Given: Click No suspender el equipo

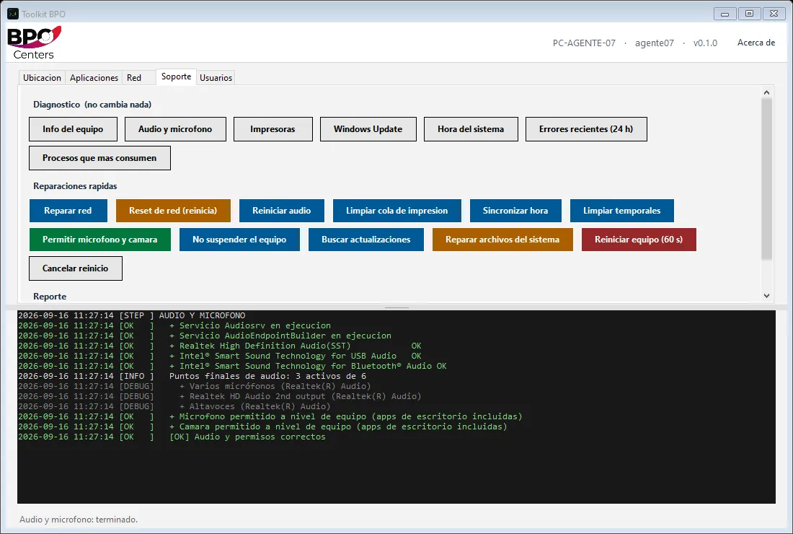Looking at the screenshot, I should [240, 240].
